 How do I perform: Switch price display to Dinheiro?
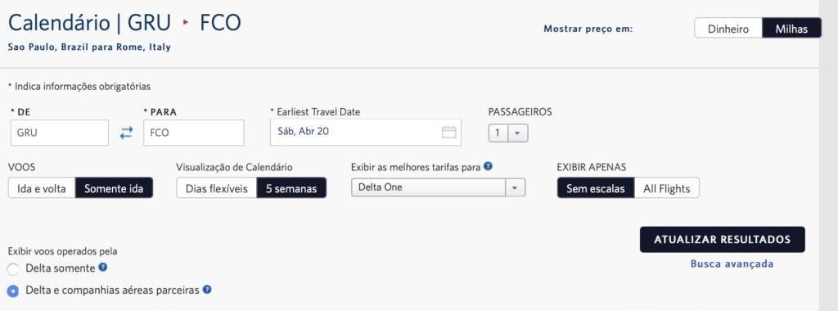[728, 29]
